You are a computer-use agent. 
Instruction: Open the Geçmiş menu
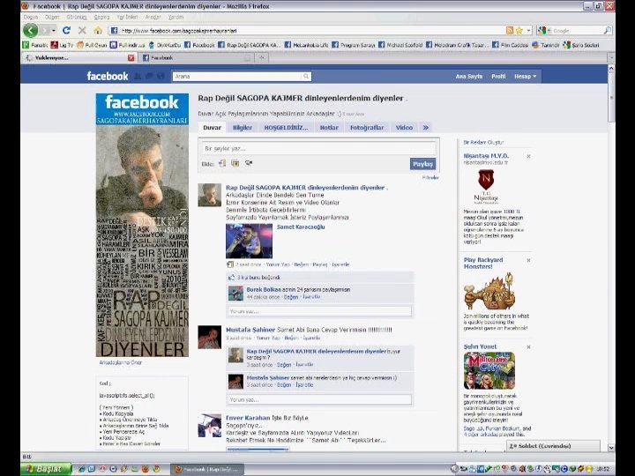coord(101,17)
